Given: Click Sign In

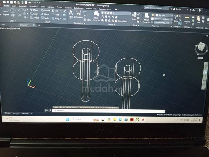Looking at the screenshot, I should click(x=177, y=9).
